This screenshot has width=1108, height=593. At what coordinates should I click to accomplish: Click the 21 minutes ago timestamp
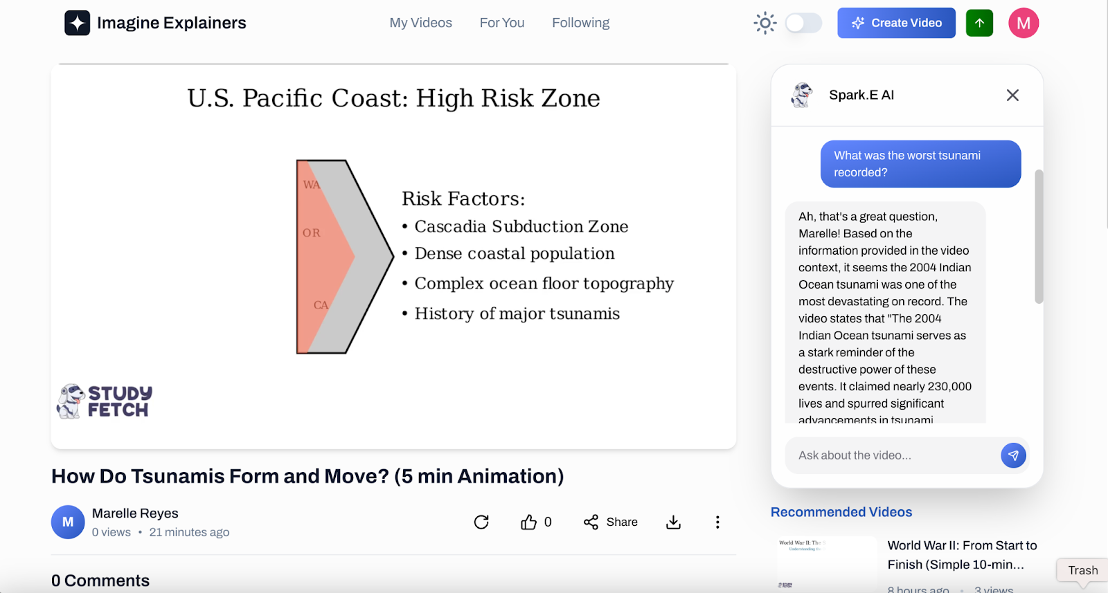pos(189,532)
